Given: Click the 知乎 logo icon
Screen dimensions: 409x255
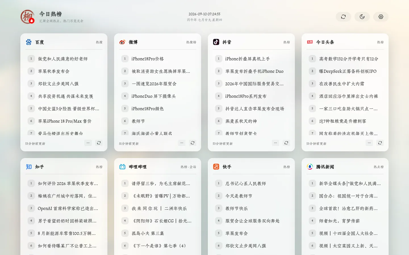Looking at the screenshot, I should coord(29,167).
